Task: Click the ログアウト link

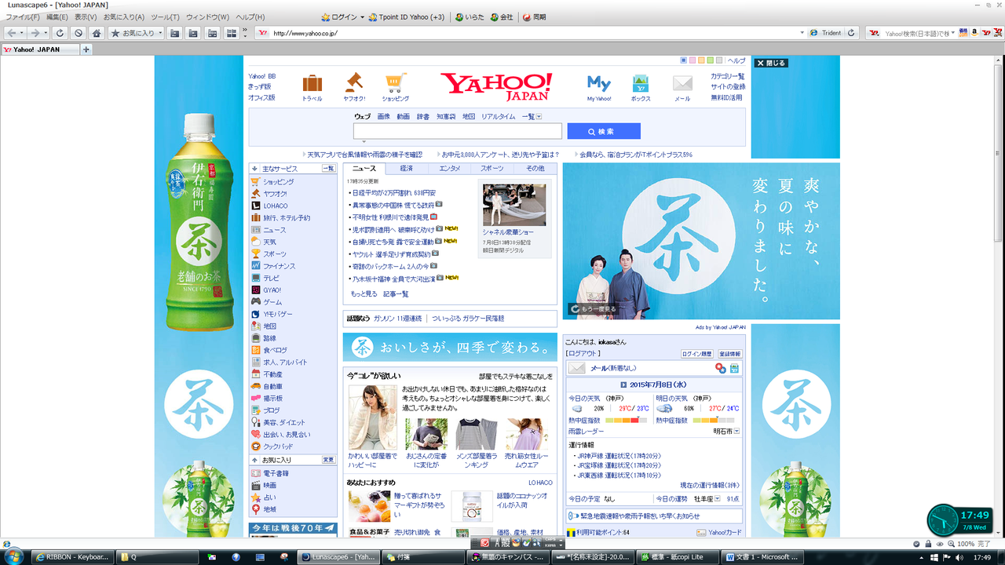Action: pos(583,354)
